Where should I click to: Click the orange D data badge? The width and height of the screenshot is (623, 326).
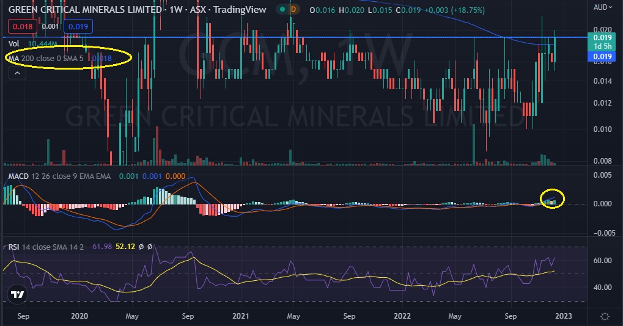[293, 10]
